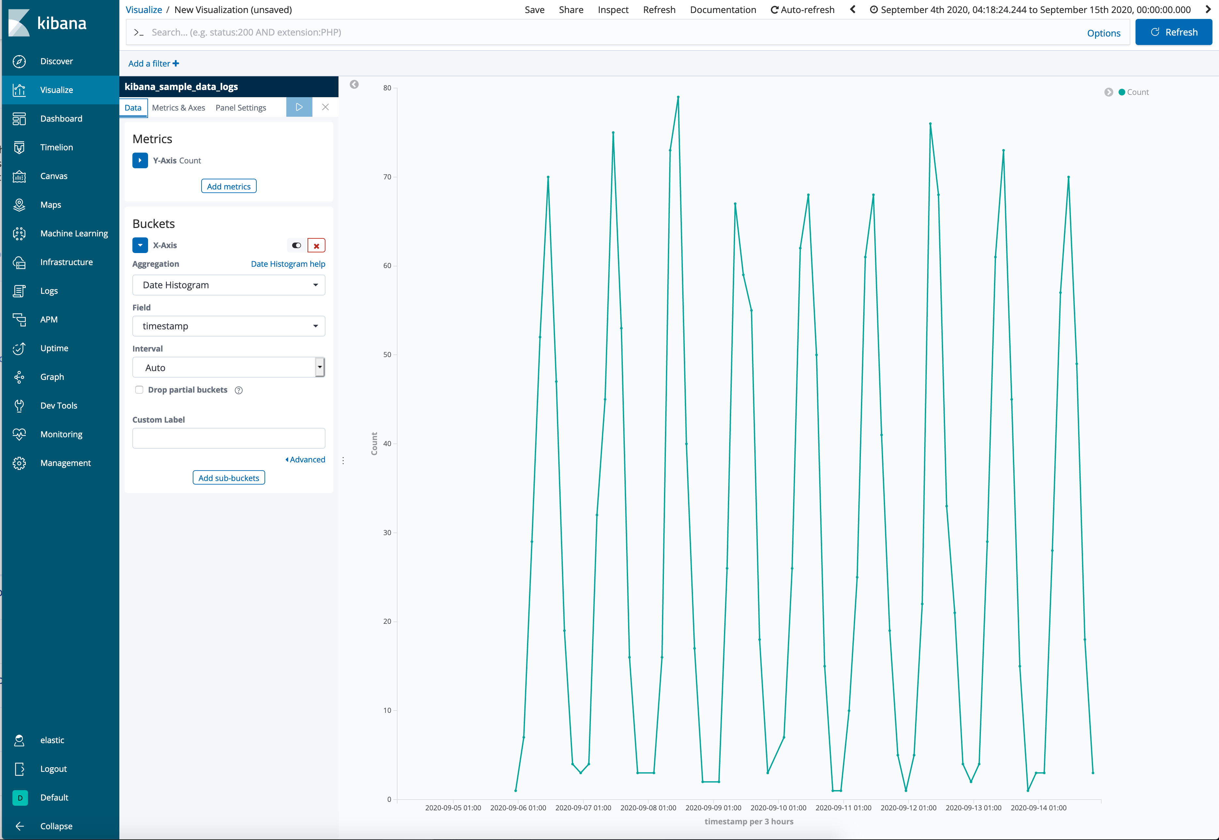
Task: Click the Count legend color dot
Action: [1121, 92]
